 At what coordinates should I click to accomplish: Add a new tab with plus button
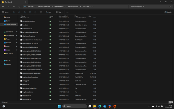point(31,2)
